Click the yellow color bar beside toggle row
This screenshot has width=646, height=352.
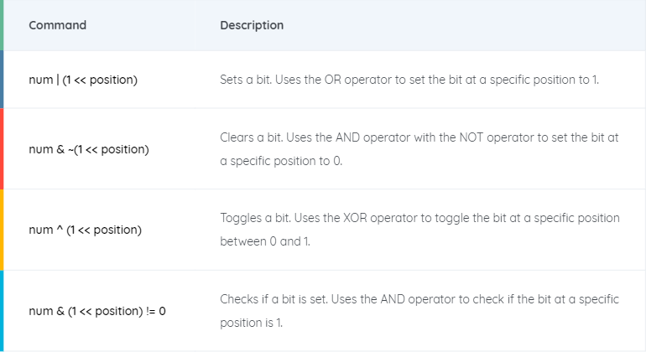pyautogui.click(x=2, y=230)
